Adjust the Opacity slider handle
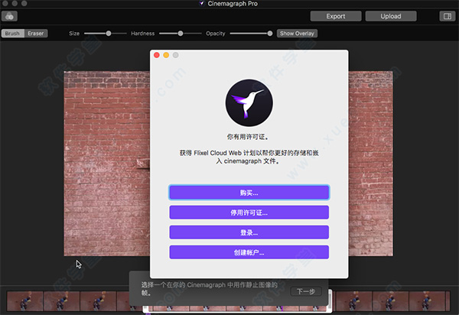The width and height of the screenshot is (459, 315). (x=270, y=34)
